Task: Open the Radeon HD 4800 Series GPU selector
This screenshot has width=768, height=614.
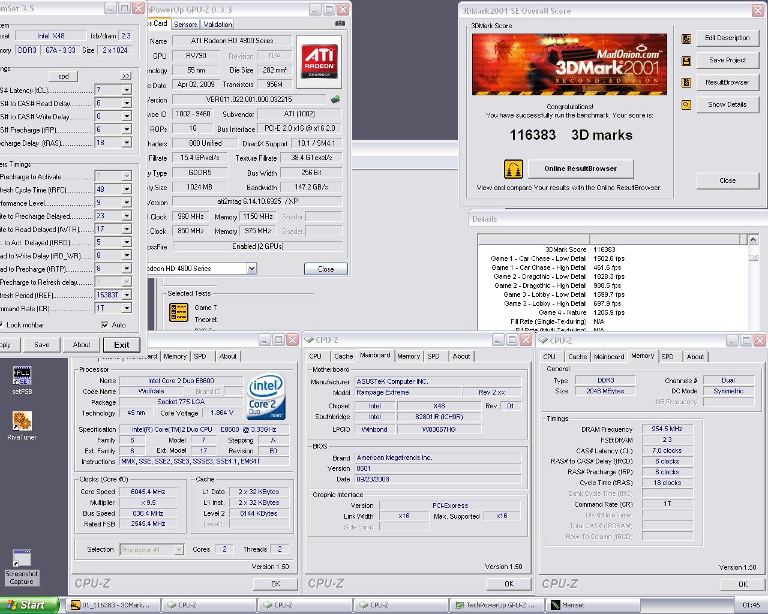Action: click(252, 269)
